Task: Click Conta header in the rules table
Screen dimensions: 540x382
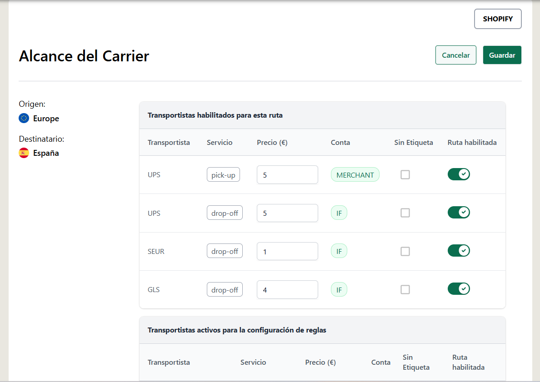Action: pos(380,362)
